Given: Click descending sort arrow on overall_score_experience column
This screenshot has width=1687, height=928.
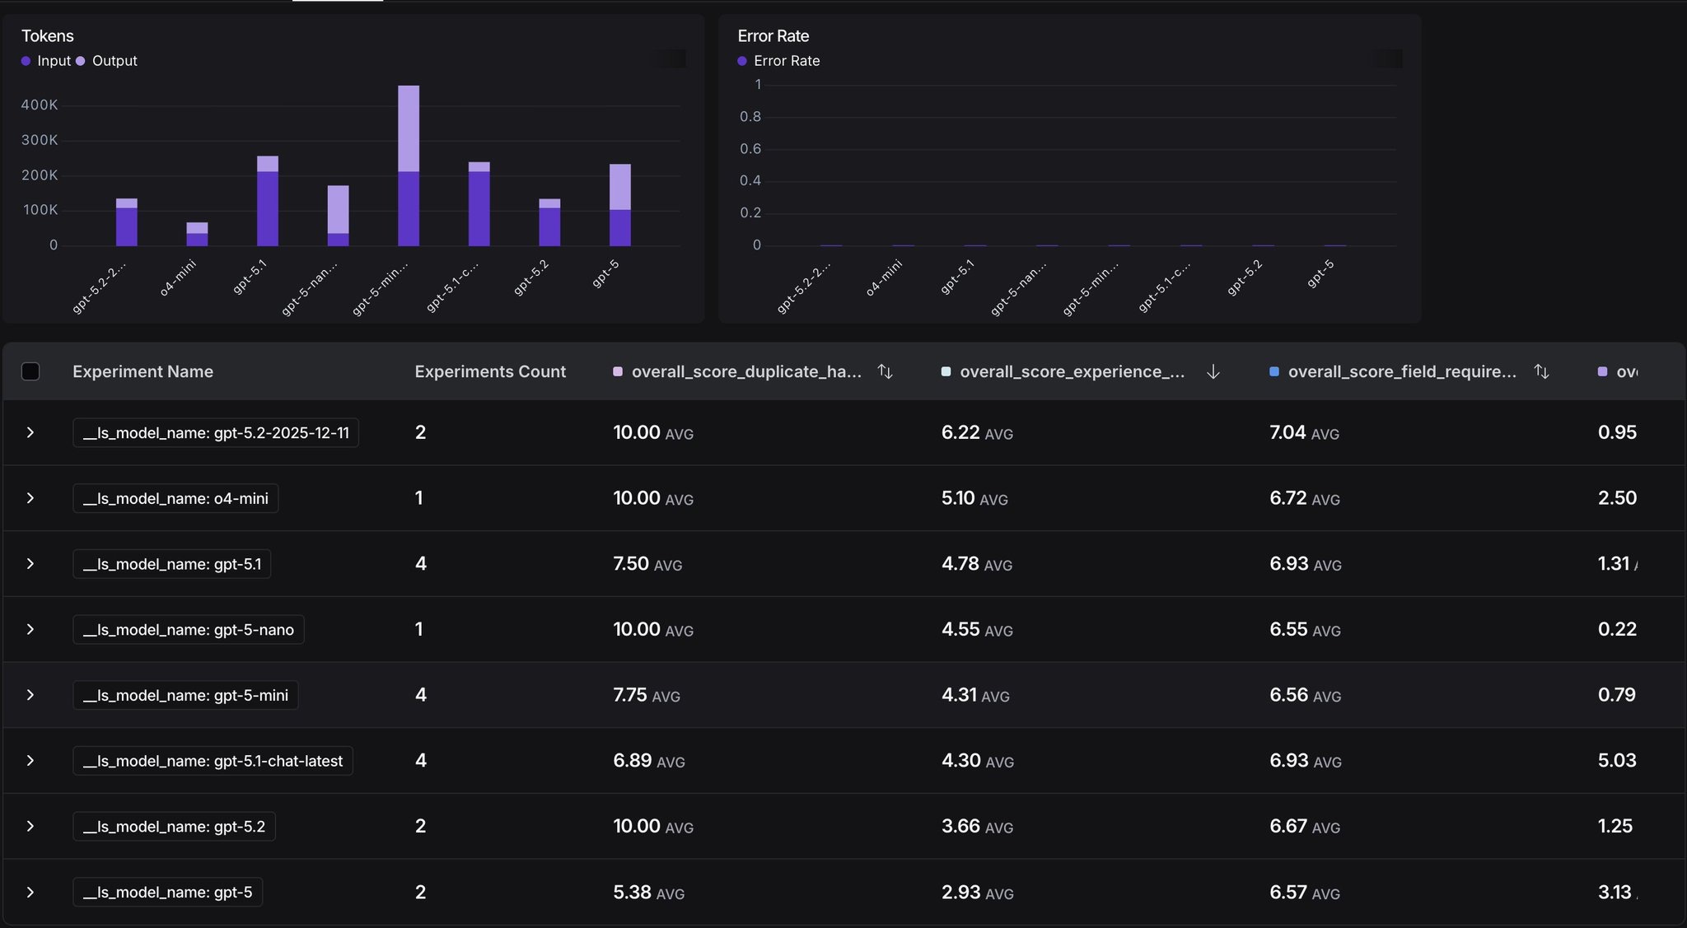Looking at the screenshot, I should pyautogui.click(x=1213, y=371).
